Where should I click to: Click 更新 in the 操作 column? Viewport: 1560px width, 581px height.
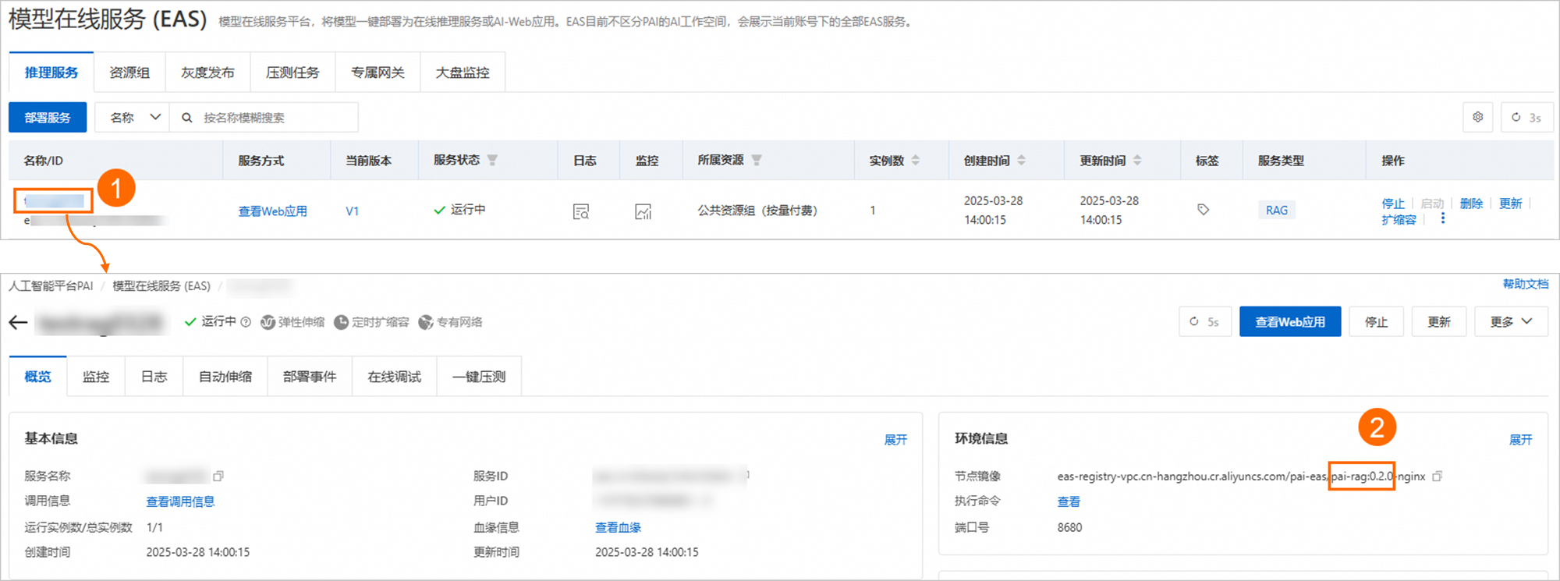pyautogui.click(x=1510, y=204)
